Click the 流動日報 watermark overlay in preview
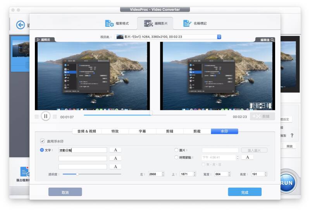Screen dimensions: 310x210 260,106
